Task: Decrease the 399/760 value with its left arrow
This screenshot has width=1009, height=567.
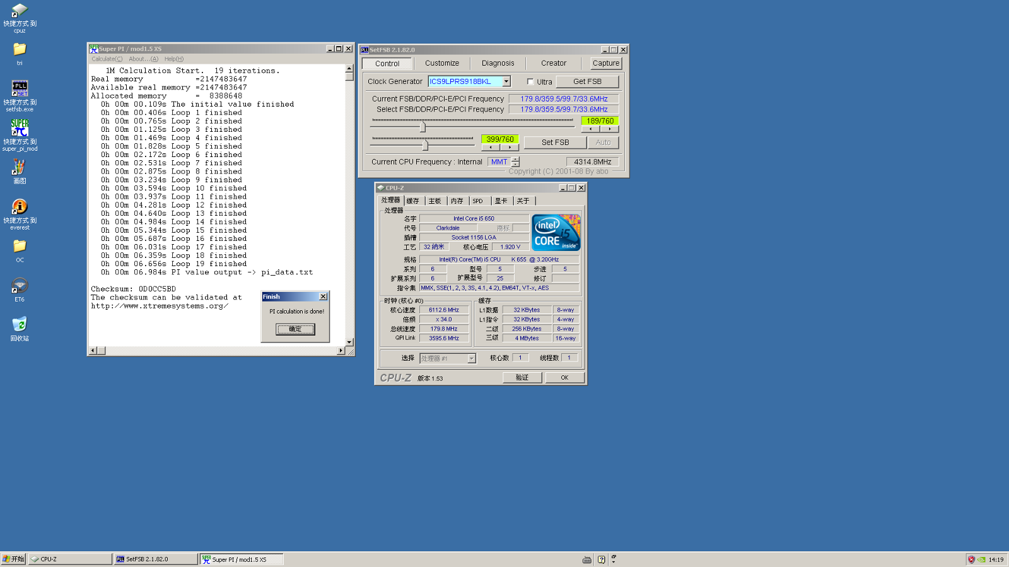Action: click(x=491, y=148)
